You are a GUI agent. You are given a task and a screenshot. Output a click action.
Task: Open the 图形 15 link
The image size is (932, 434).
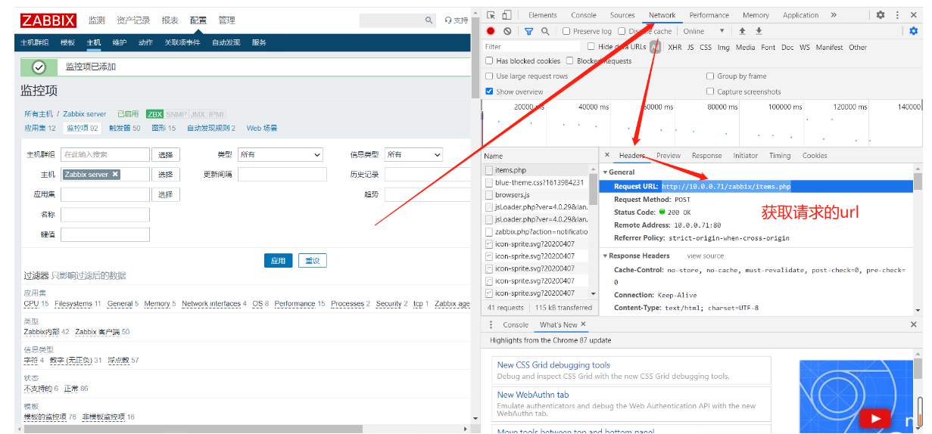(x=164, y=128)
